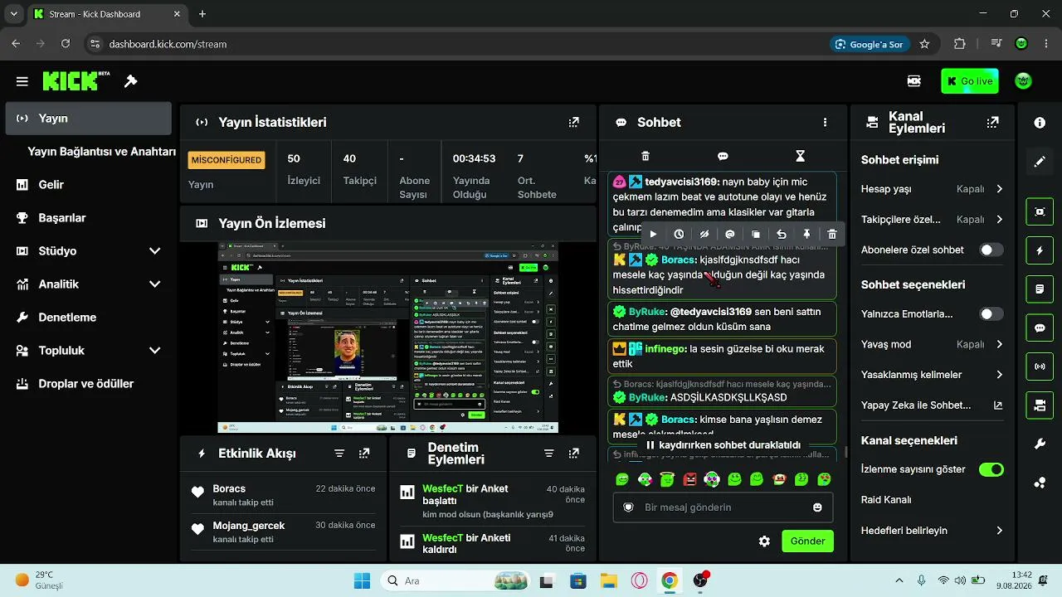Click Google'a Sor button in address bar
This screenshot has width=1062, height=597.
(x=869, y=44)
